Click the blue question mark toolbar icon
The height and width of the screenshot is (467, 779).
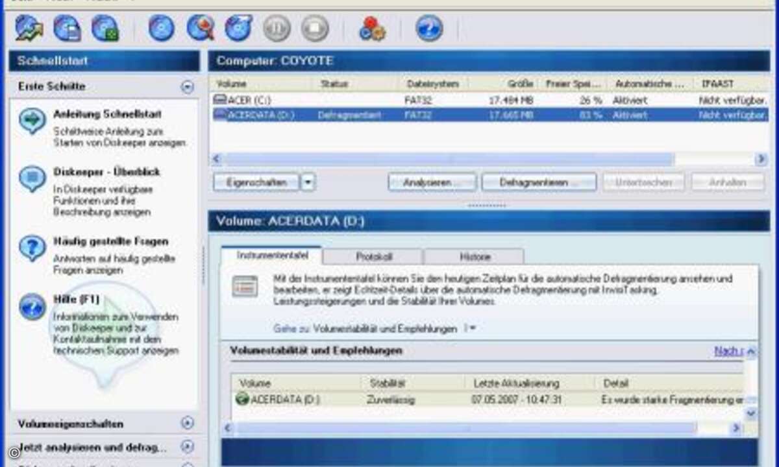[429, 29]
